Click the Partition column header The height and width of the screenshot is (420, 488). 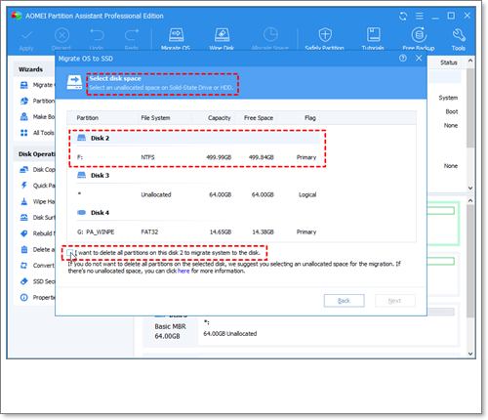pos(87,118)
